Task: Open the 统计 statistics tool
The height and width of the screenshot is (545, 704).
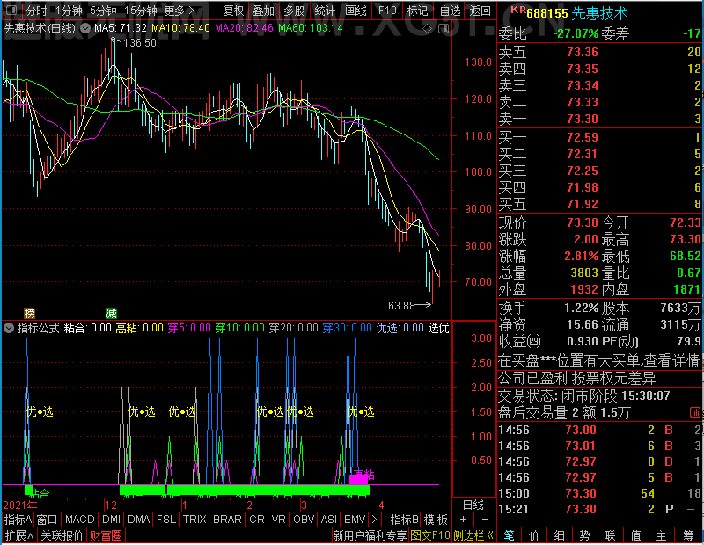Action: coord(325,11)
